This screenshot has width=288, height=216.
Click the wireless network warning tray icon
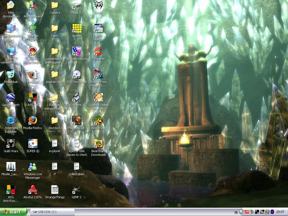click(267, 212)
